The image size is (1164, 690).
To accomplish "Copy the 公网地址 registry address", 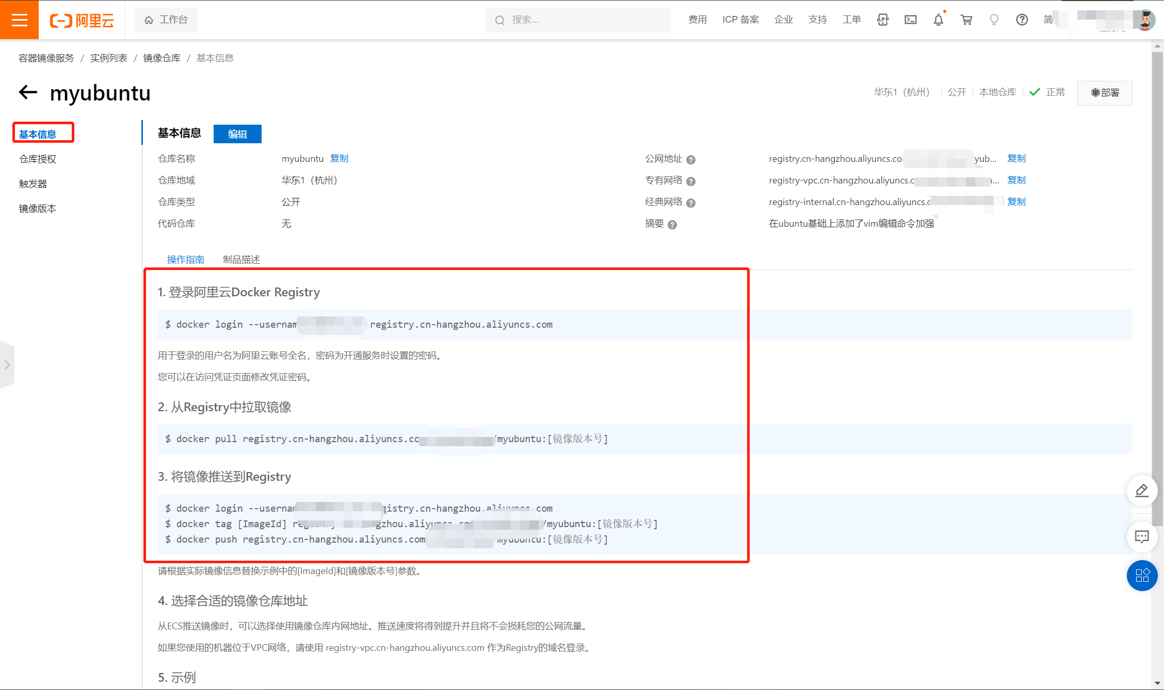I will 1016,158.
